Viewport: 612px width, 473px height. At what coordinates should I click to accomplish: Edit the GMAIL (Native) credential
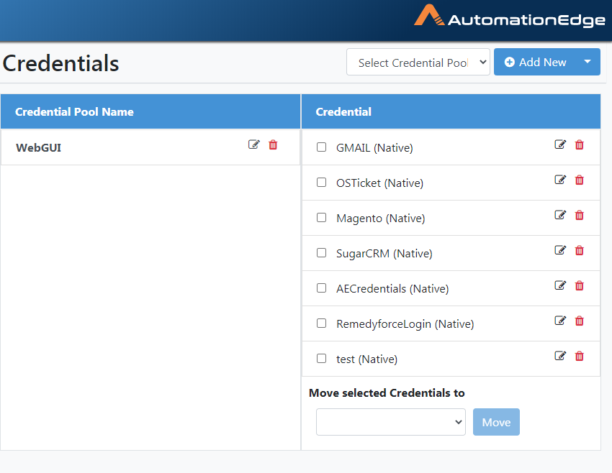pos(560,144)
